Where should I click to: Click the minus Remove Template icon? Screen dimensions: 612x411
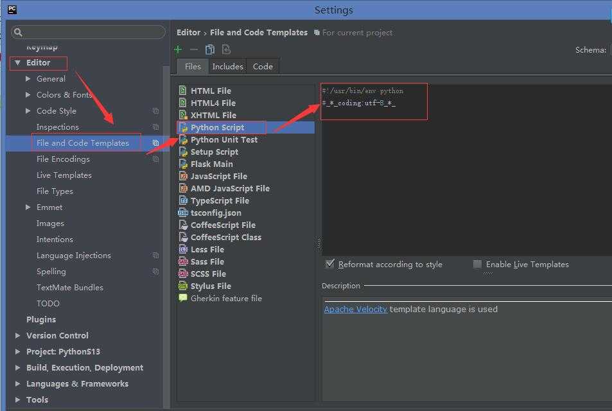pyautogui.click(x=194, y=49)
